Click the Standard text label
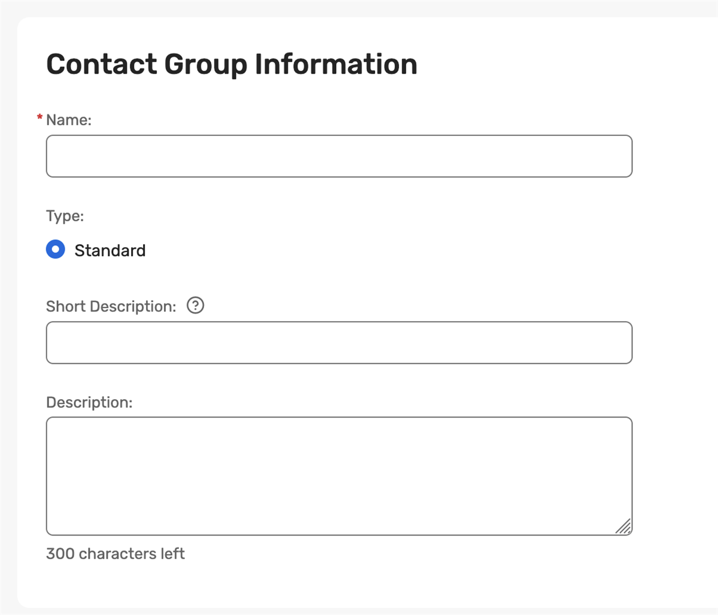This screenshot has width=718, height=615. tap(110, 250)
